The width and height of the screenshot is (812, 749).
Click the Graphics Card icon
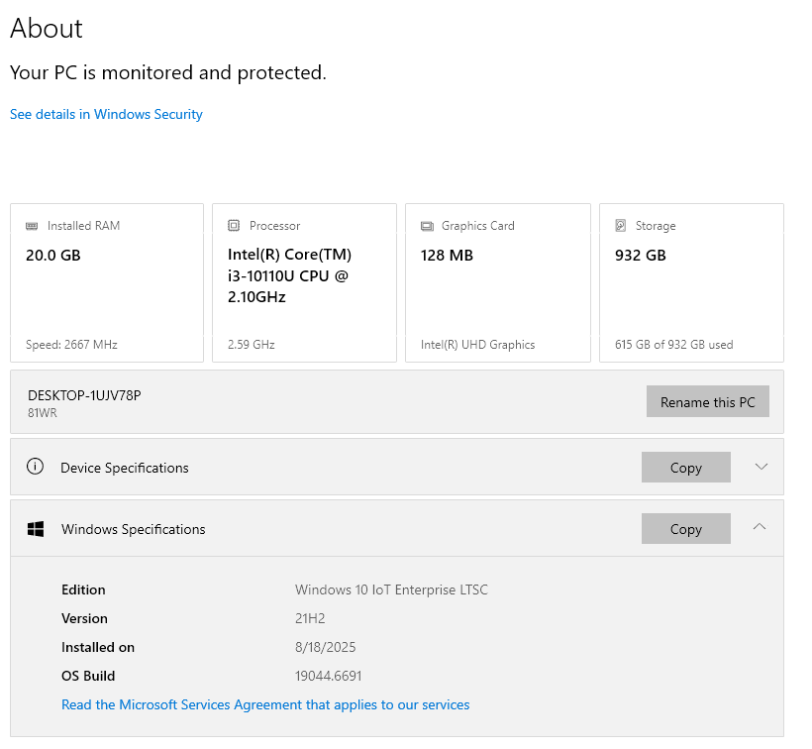(x=427, y=226)
